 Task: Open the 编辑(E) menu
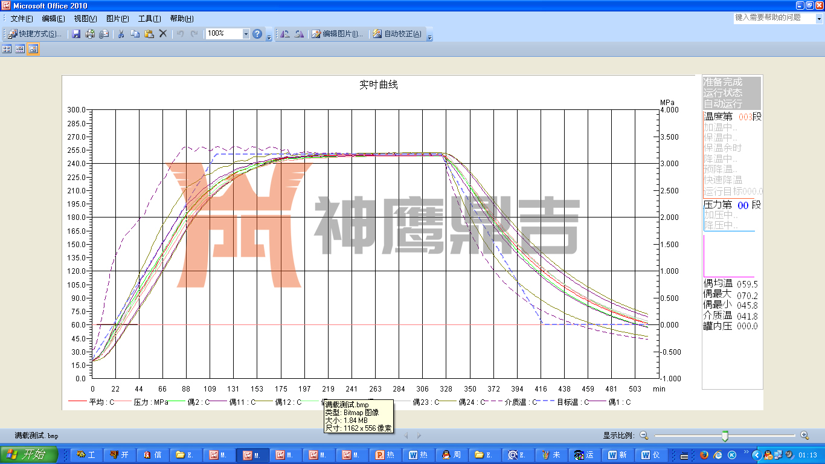[53, 19]
